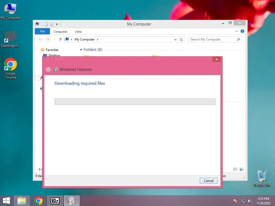Click the back arrow in Windows Features

pyautogui.click(x=48, y=69)
